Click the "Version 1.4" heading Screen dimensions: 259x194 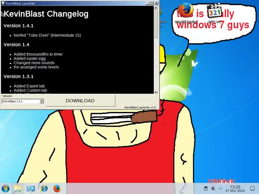[16, 45]
